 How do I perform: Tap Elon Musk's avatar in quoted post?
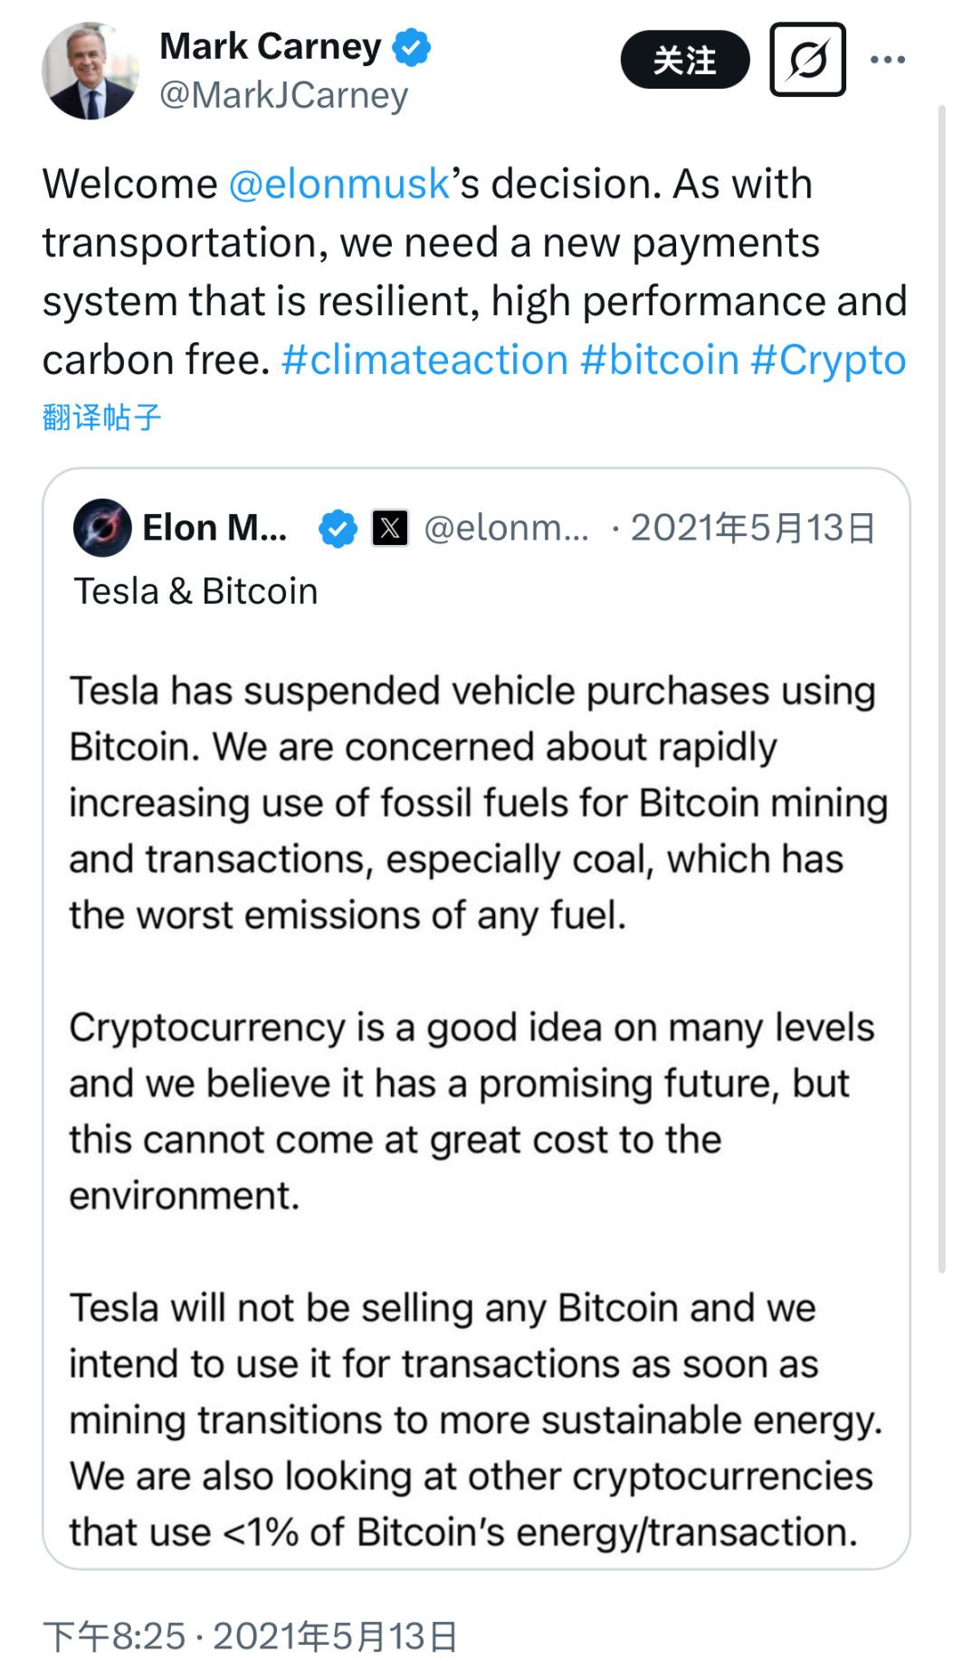(x=102, y=528)
